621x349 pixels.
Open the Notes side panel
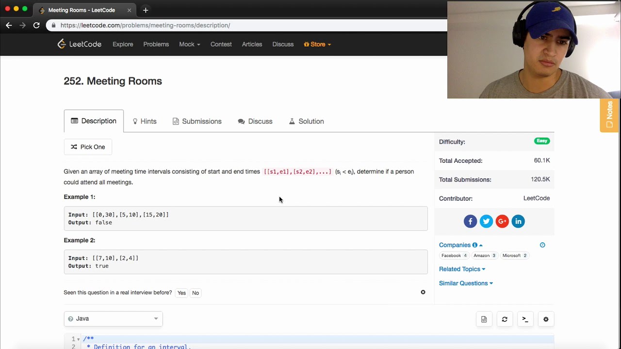point(610,115)
